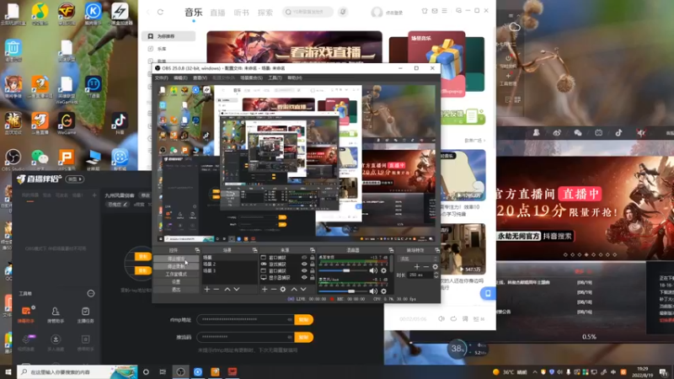Open transition properties gear icon
Image resolution: width=674 pixels, height=379 pixels.
coord(435,267)
